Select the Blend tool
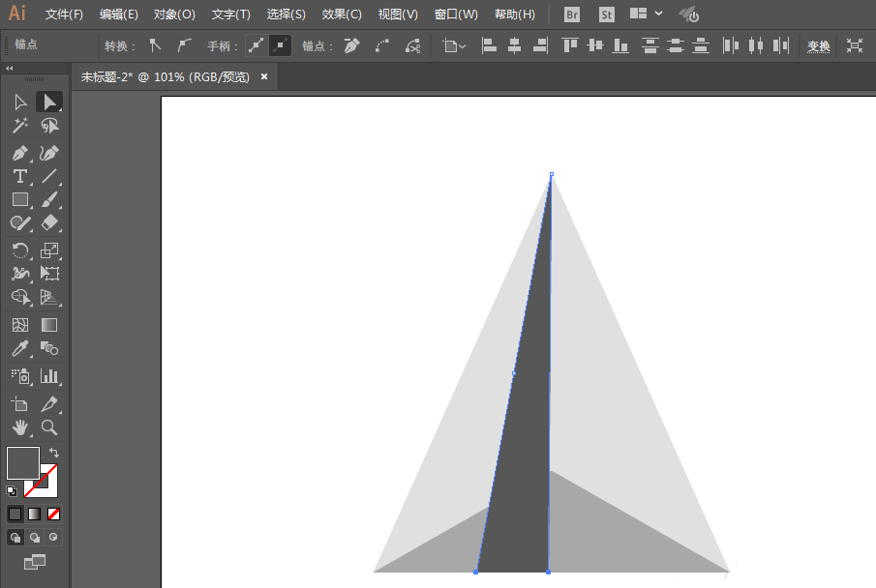 49,349
